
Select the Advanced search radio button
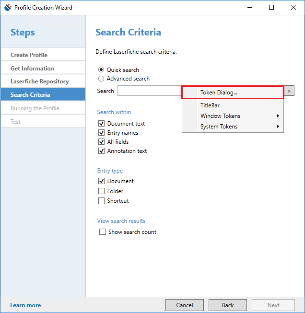point(101,79)
